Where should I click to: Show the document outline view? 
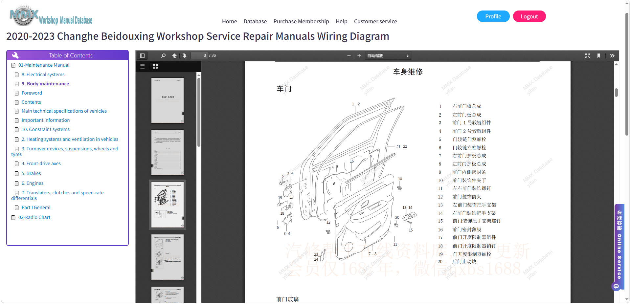tap(142, 66)
